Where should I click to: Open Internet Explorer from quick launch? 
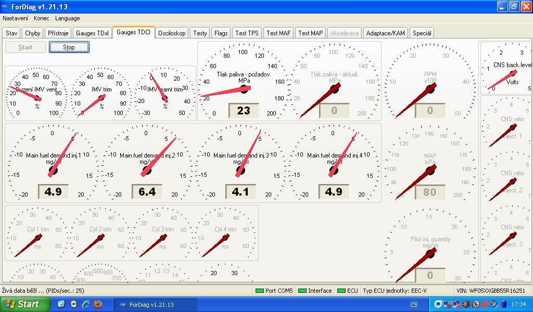tap(85, 304)
